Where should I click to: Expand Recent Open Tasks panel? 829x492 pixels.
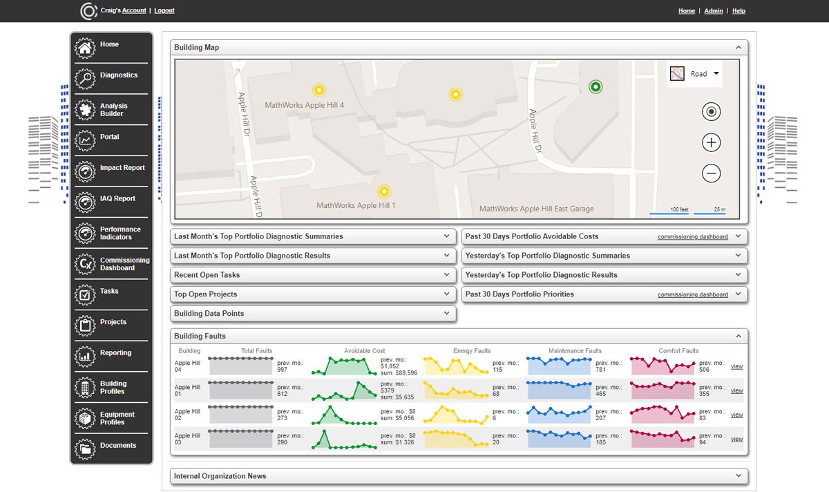tap(446, 275)
